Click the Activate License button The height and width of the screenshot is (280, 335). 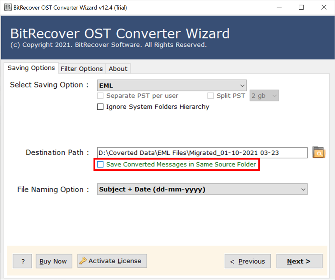tap(112, 261)
